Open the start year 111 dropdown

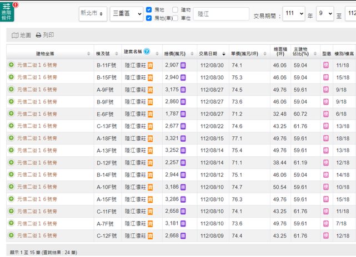[x=293, y=14]
